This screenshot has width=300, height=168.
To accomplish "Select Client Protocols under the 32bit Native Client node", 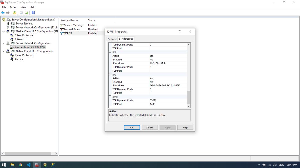I will click(24, 35).
